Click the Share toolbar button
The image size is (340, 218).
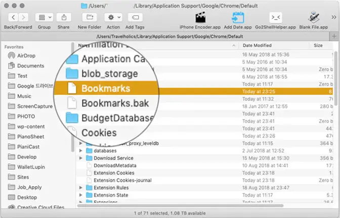[64, 17]
